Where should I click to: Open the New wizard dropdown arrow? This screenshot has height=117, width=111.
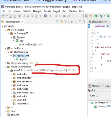pyautogui.click(x=7, y=16)
